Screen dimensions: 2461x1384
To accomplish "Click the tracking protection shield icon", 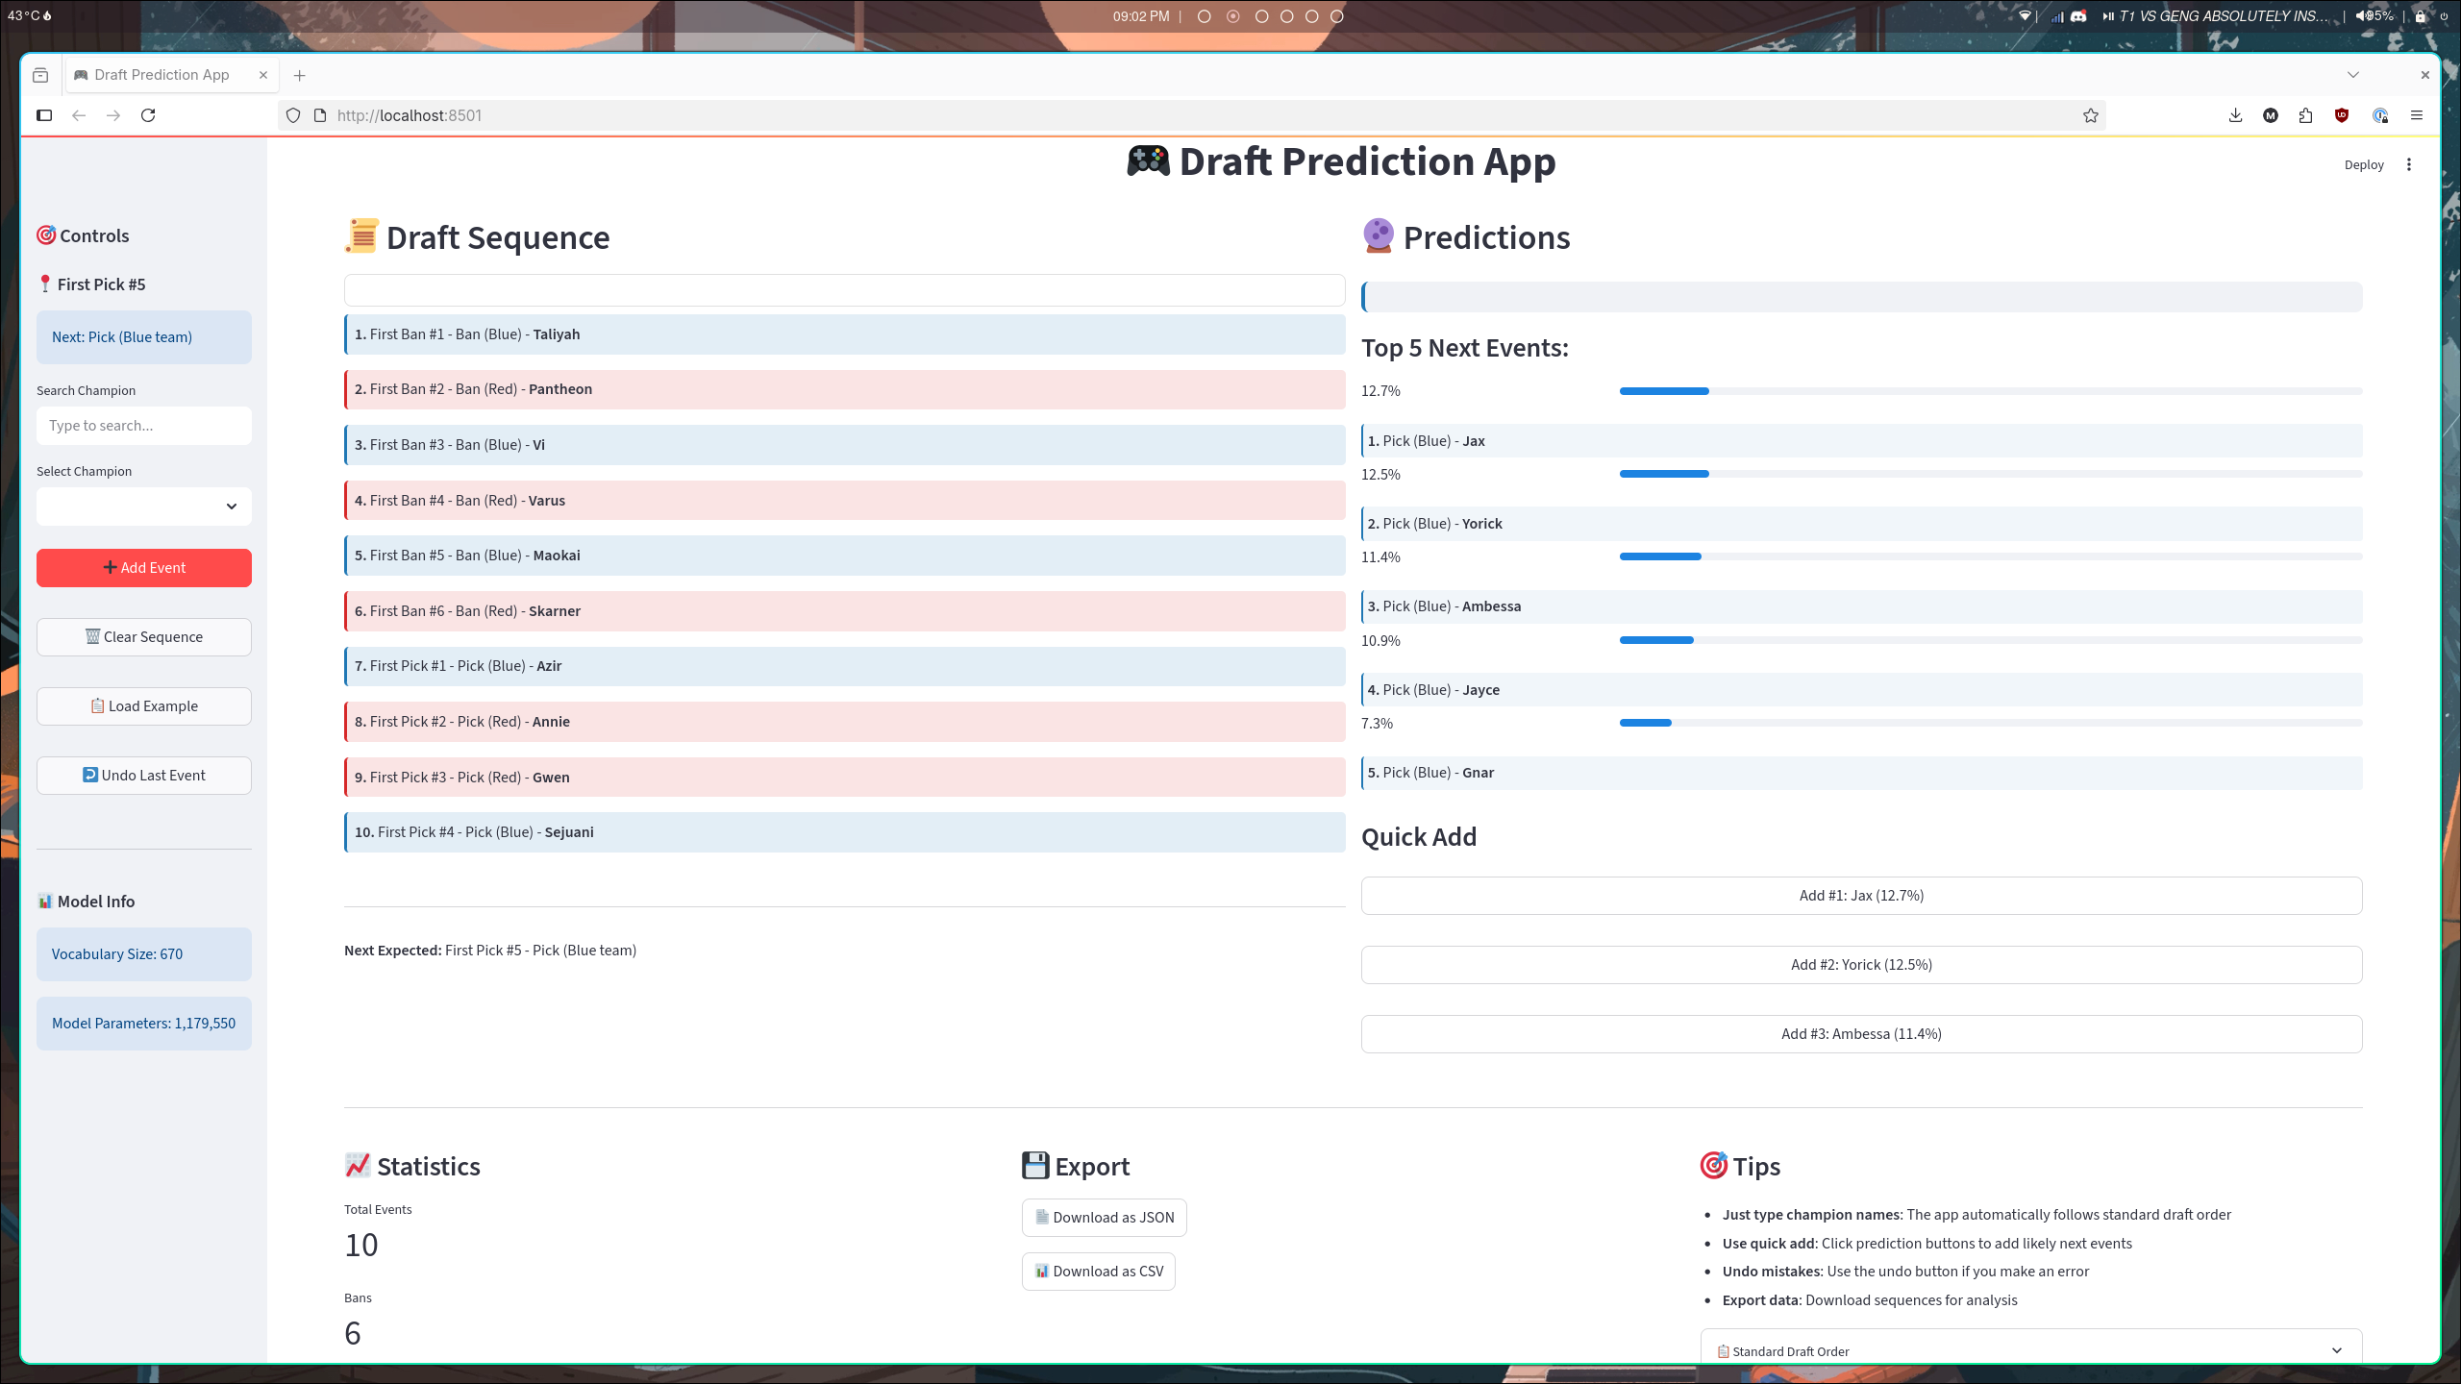I will 293,115.
